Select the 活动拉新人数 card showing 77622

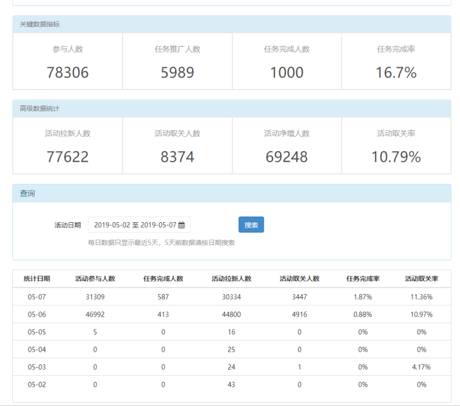pos(68,146)
